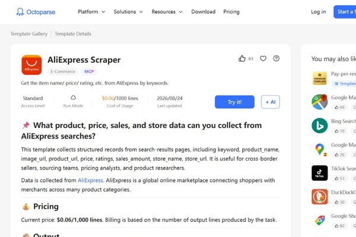Expand the Resources menu
Image resolution: width=356 pixels, height=237 pixels.
pyautogui.click(x=167, y=12)
